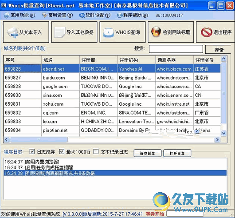Click the 常用功能 menu icon

pos(7,15)
